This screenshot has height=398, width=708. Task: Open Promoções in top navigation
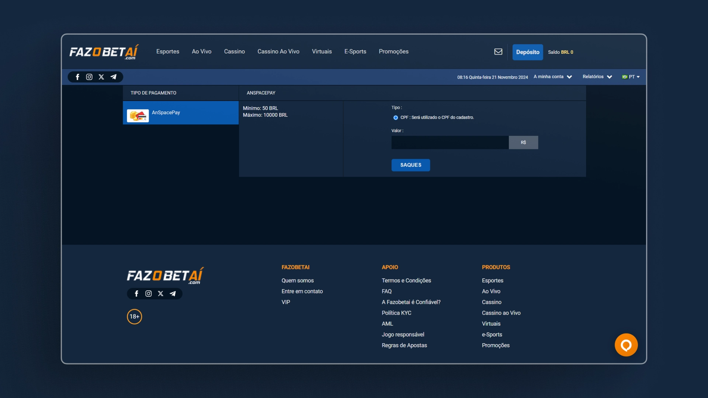tap(394, 52)
